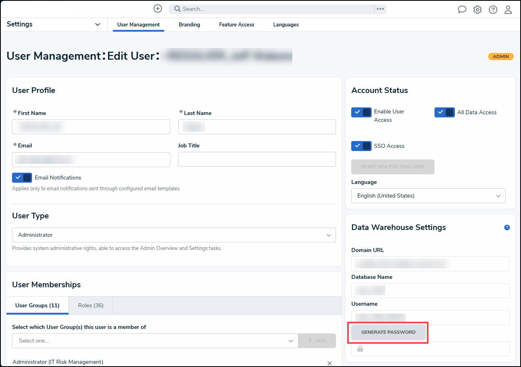This screenshot has height=367, width=521.
Task: Click the Data Warehouse Settings help icon
Action: [x=507, y=228]
